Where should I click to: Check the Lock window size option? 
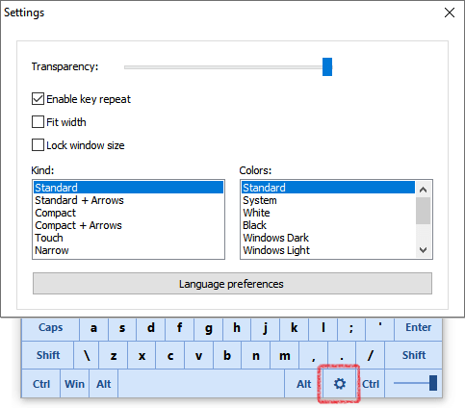click(38, 145)
